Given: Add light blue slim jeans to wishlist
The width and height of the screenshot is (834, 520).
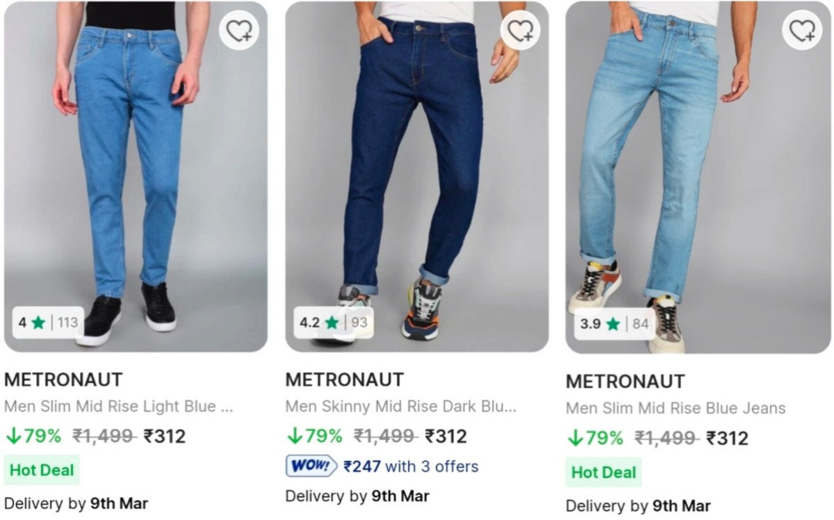Looking at the screenshot, I should (x=240, y=31).
